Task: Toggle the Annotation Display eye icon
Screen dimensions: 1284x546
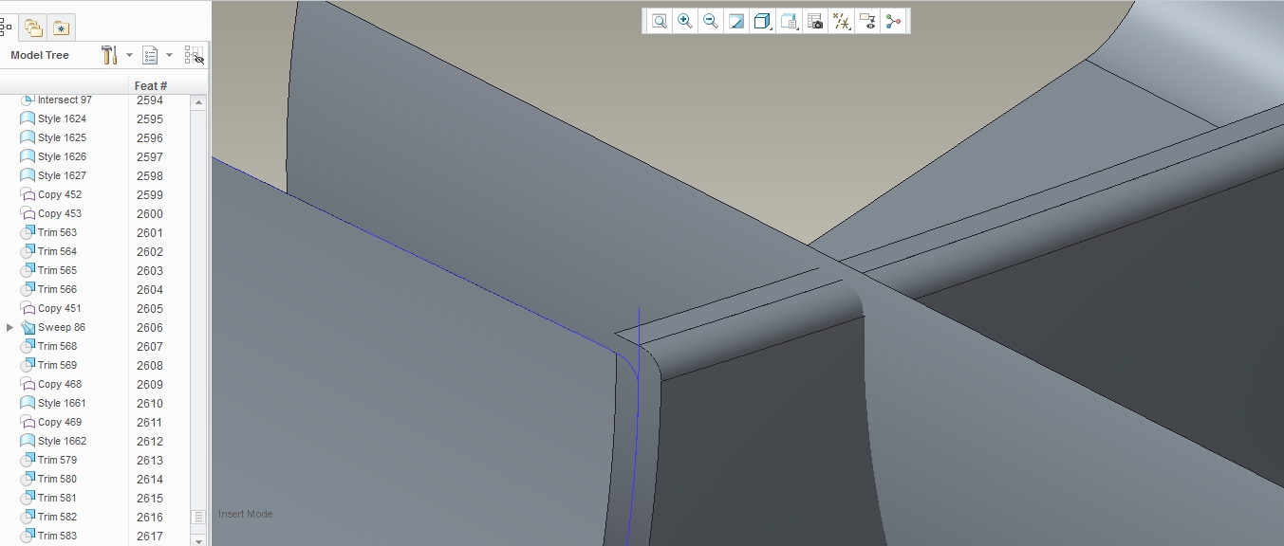Action: 866,21
